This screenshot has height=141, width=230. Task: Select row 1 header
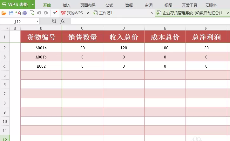[x=5, y=37]
